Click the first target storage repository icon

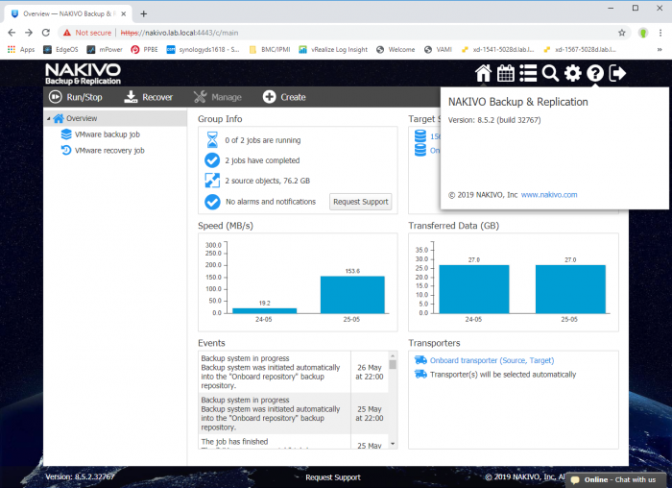point(420,136)
